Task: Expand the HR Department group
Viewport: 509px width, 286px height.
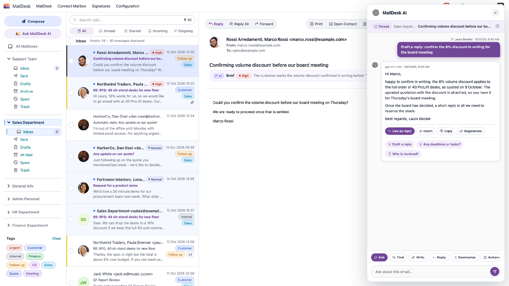Action: 9,212
